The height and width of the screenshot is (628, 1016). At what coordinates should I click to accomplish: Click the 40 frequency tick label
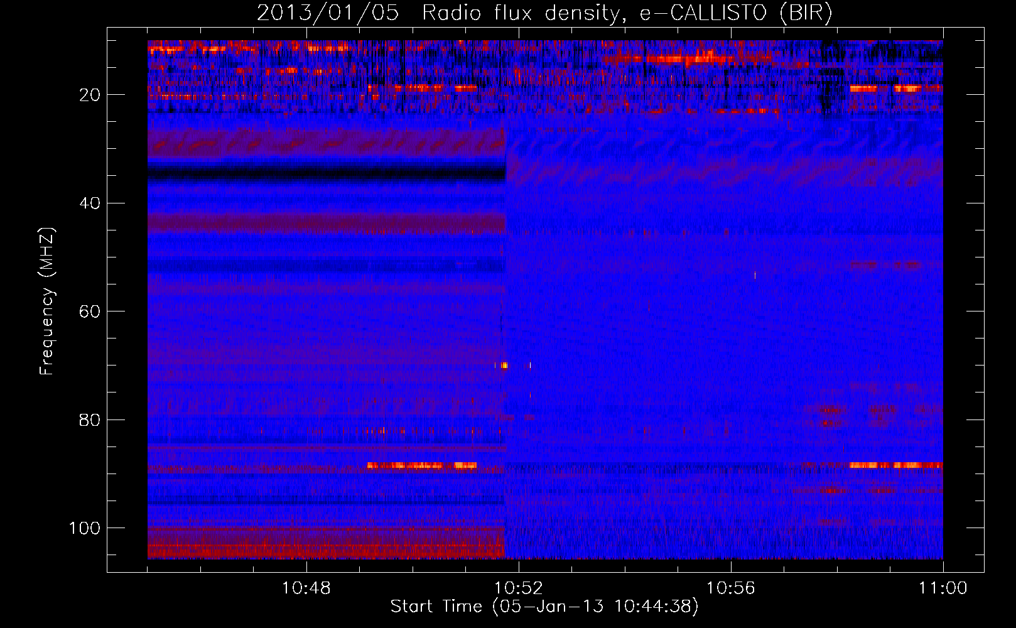click(90, 203)
